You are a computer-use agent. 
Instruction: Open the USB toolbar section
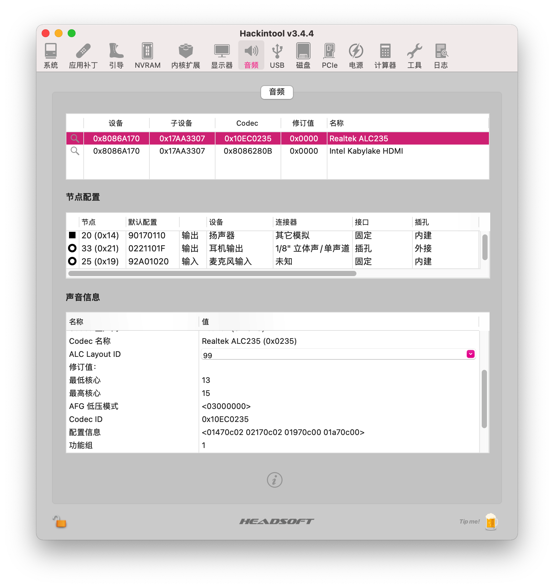click(x=277, y=56)
